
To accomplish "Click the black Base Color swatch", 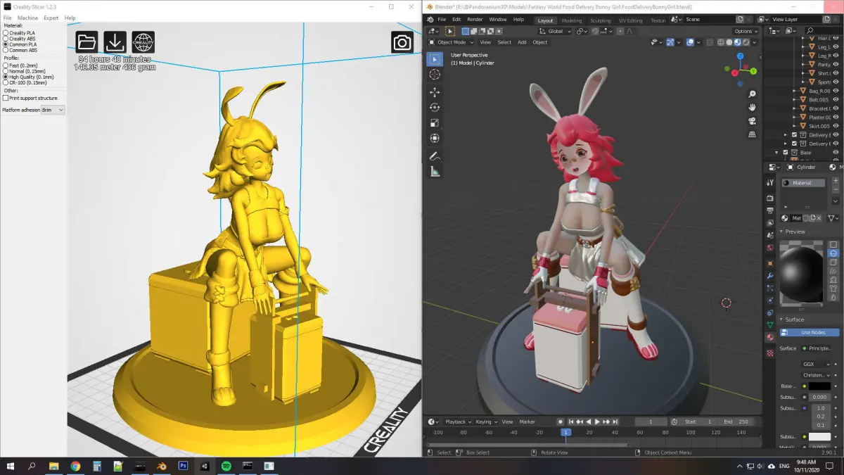I will point(819,386).
